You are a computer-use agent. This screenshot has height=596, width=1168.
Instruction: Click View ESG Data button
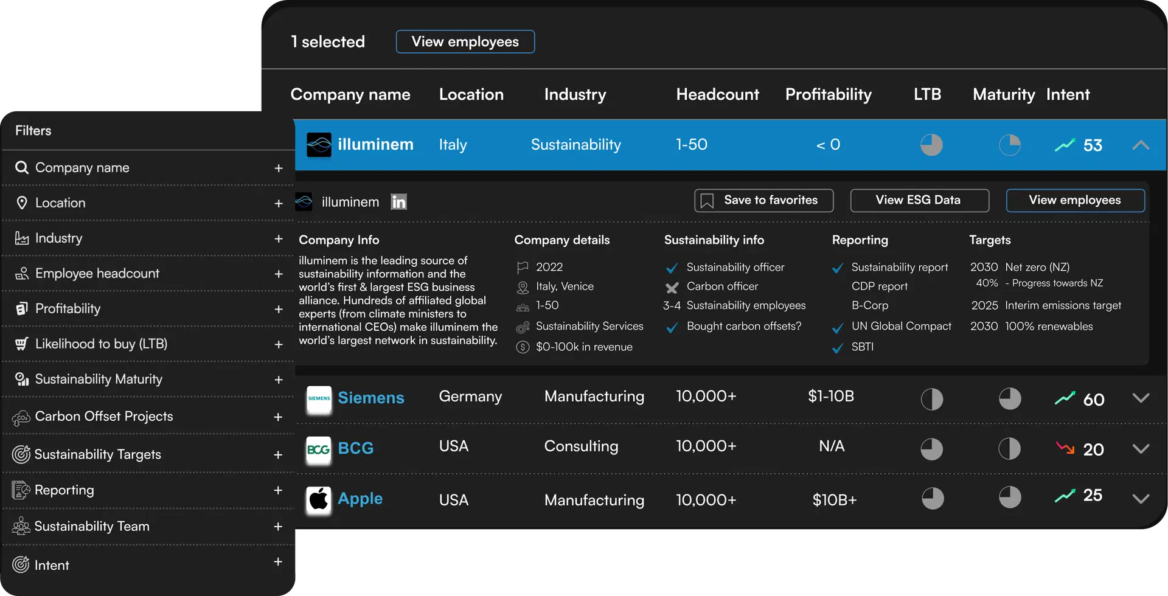pos(919,200)
